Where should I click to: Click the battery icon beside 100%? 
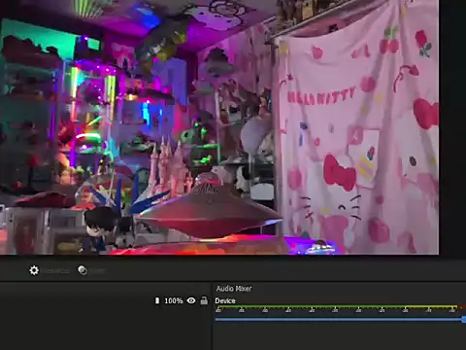tap(157, 300)
